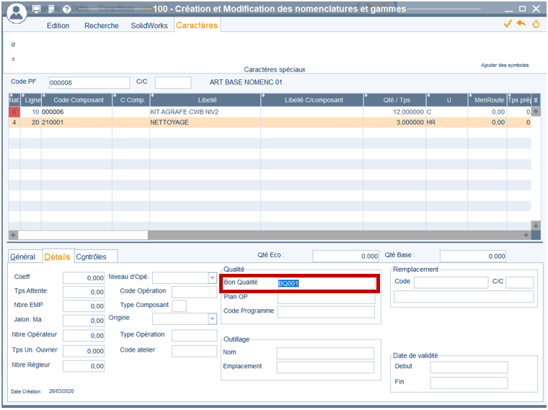The image size is (548, 410).
Task: Click the MenRoute column header
Action: click(x=487, y=100)
